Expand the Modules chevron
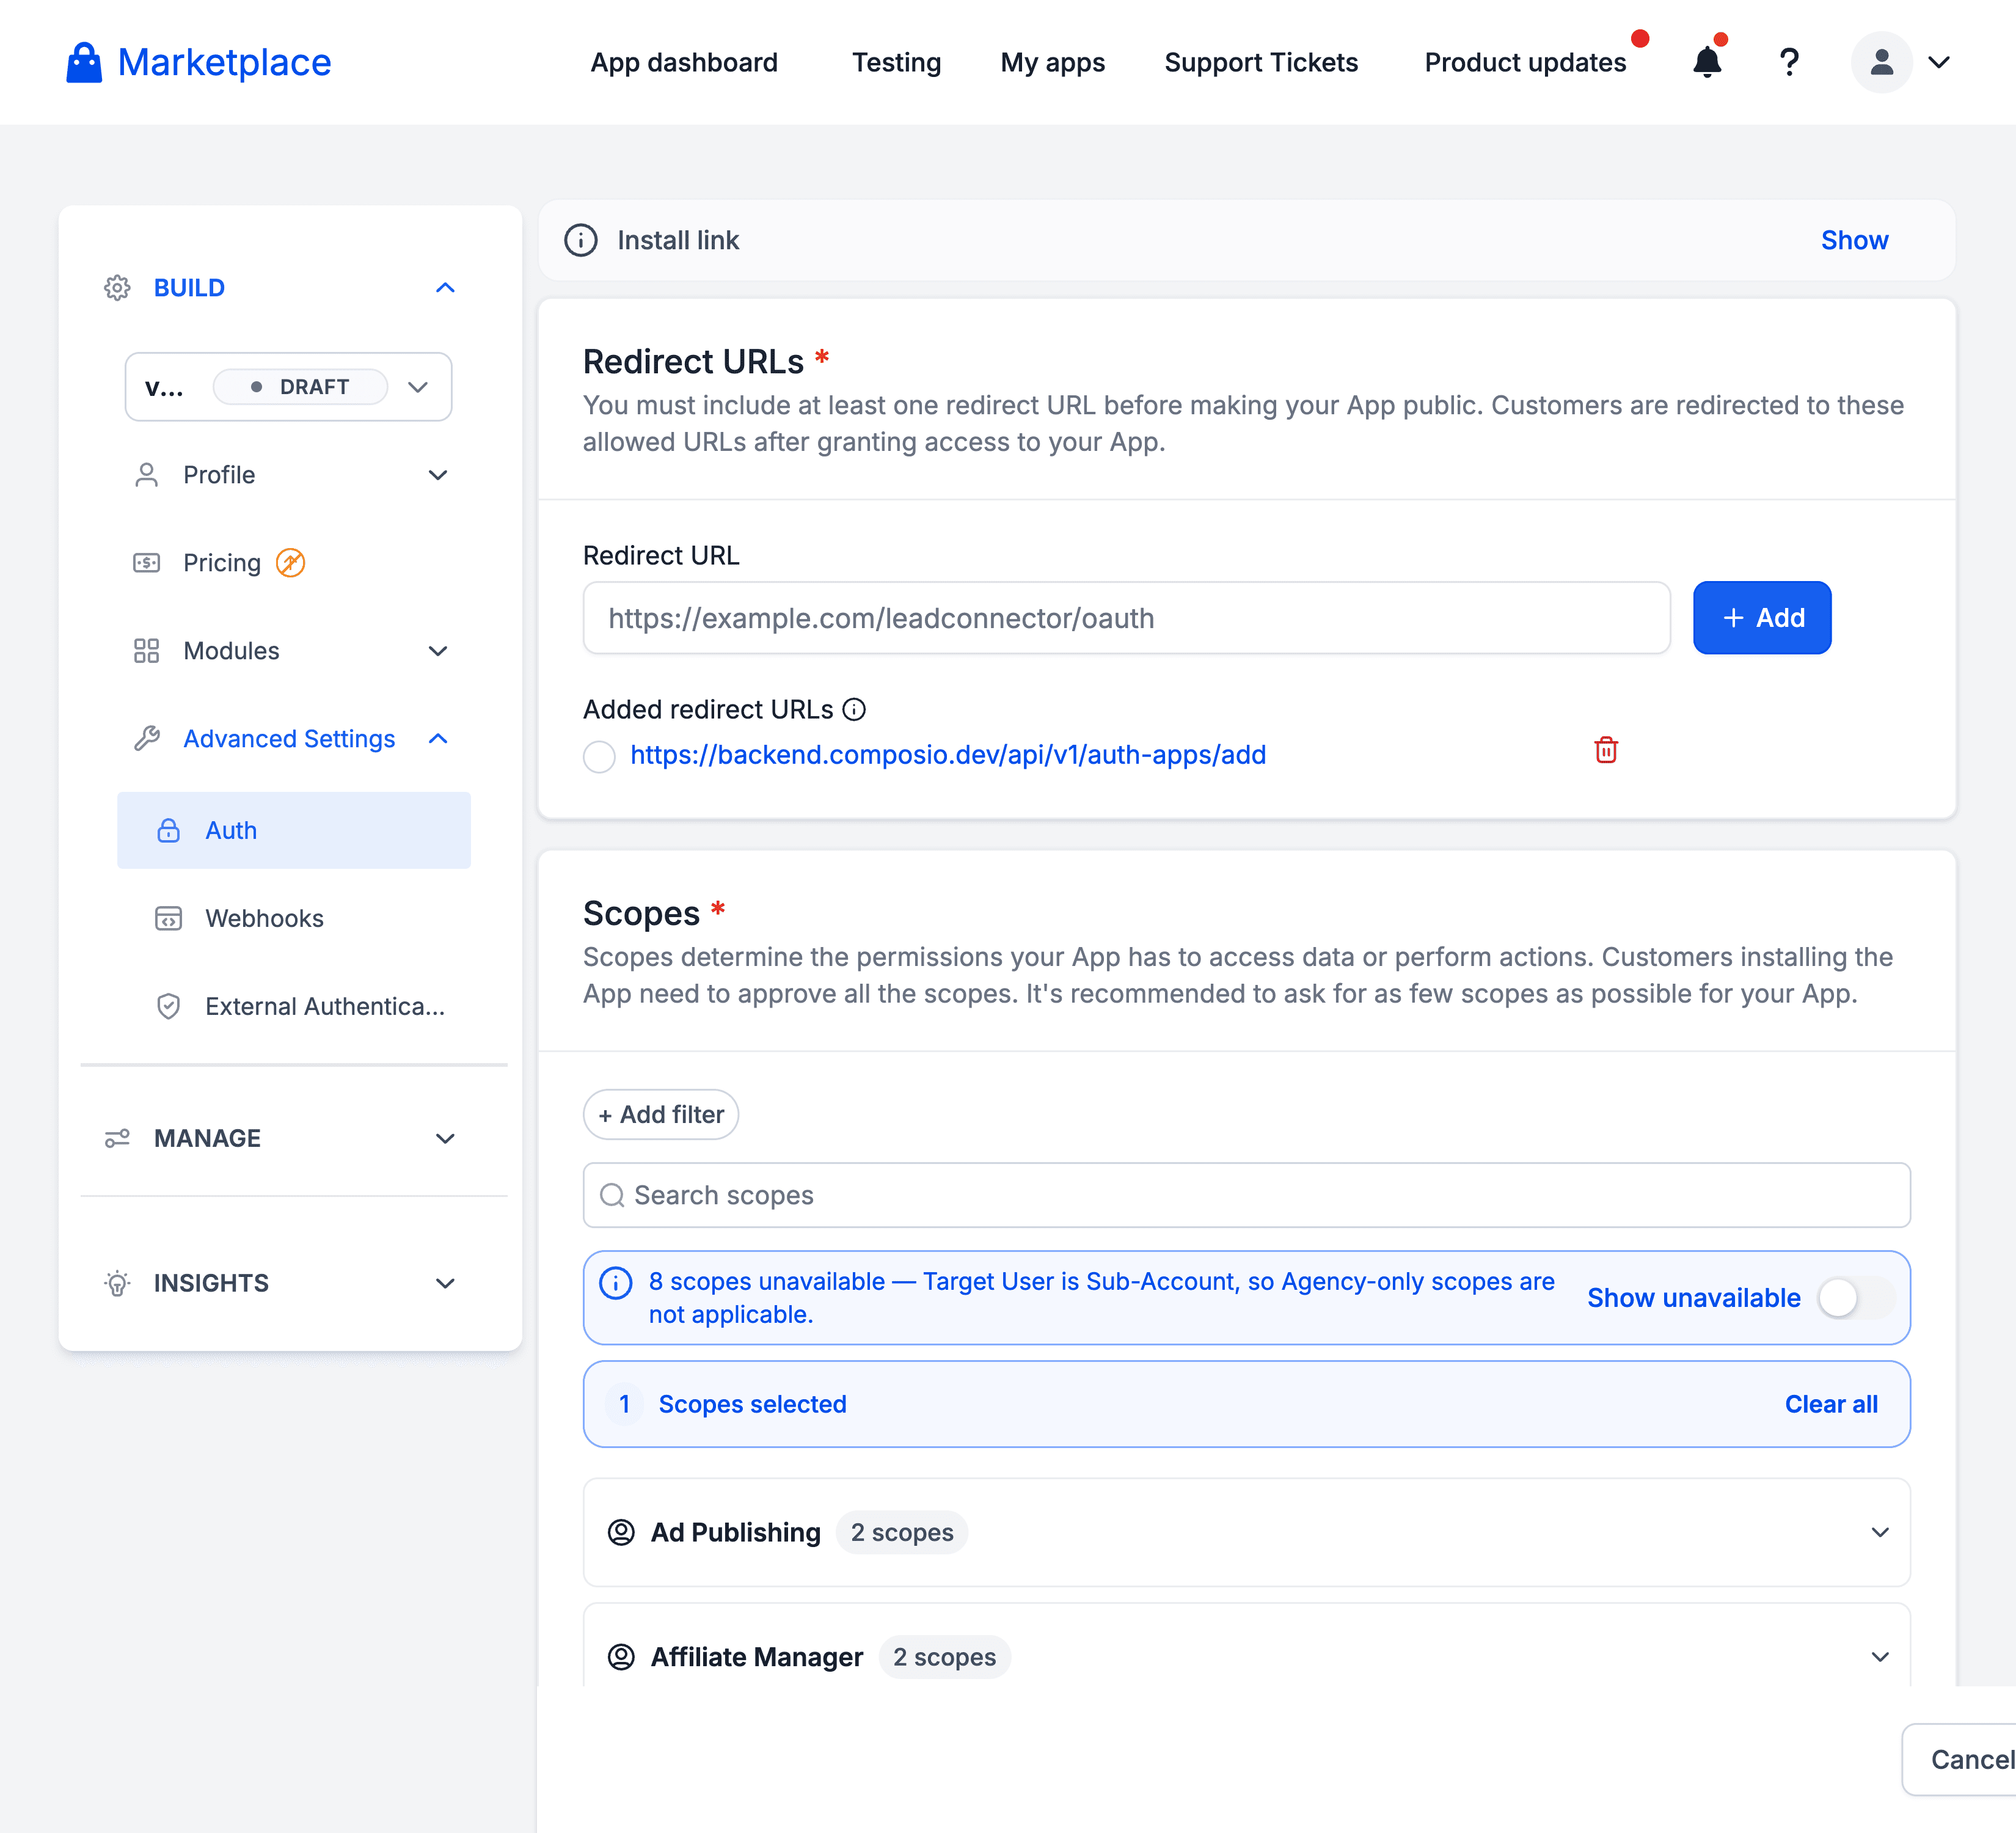The image size is (2016, 1833). (438, 651)
